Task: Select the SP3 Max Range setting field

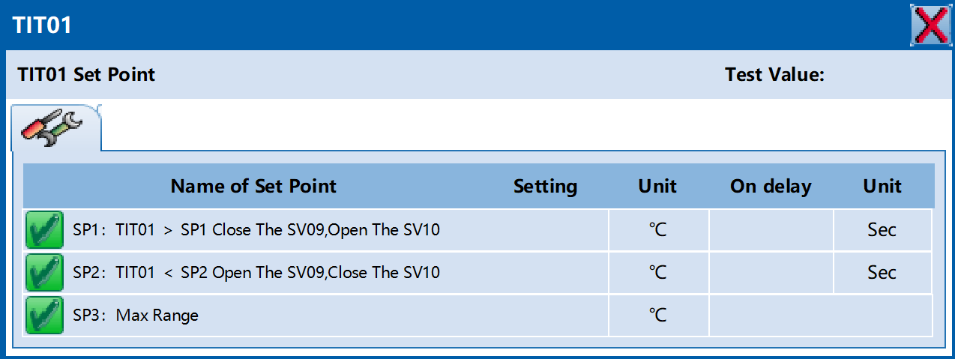Action: (x=545, y=315)
